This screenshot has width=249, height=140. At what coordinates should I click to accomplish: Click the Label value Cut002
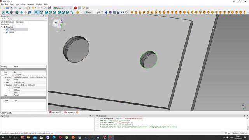30,95
